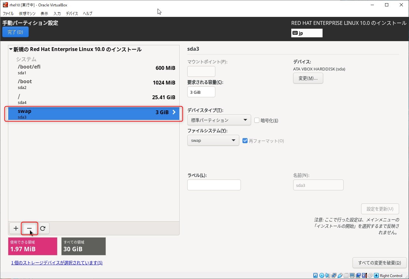Click the add mount point plus button
409x279 pixels.
point(16,228)
